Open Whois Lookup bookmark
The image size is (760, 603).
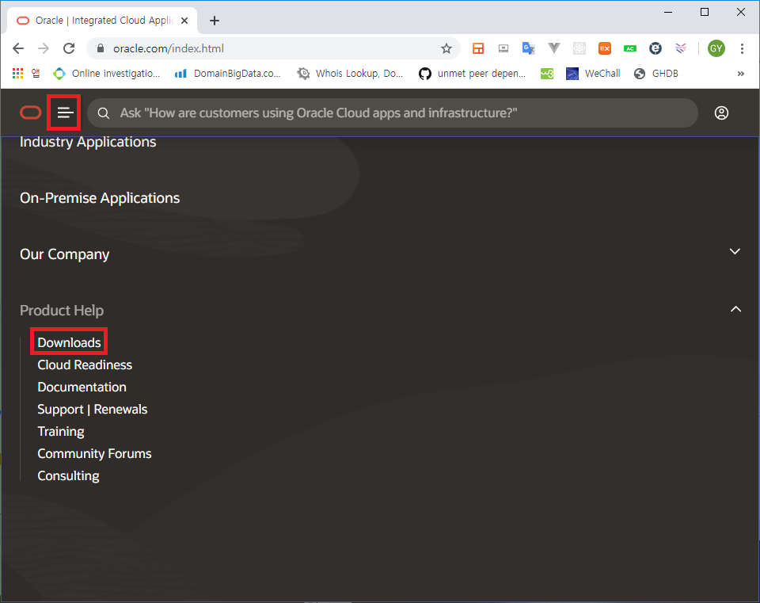coord(350,73)
